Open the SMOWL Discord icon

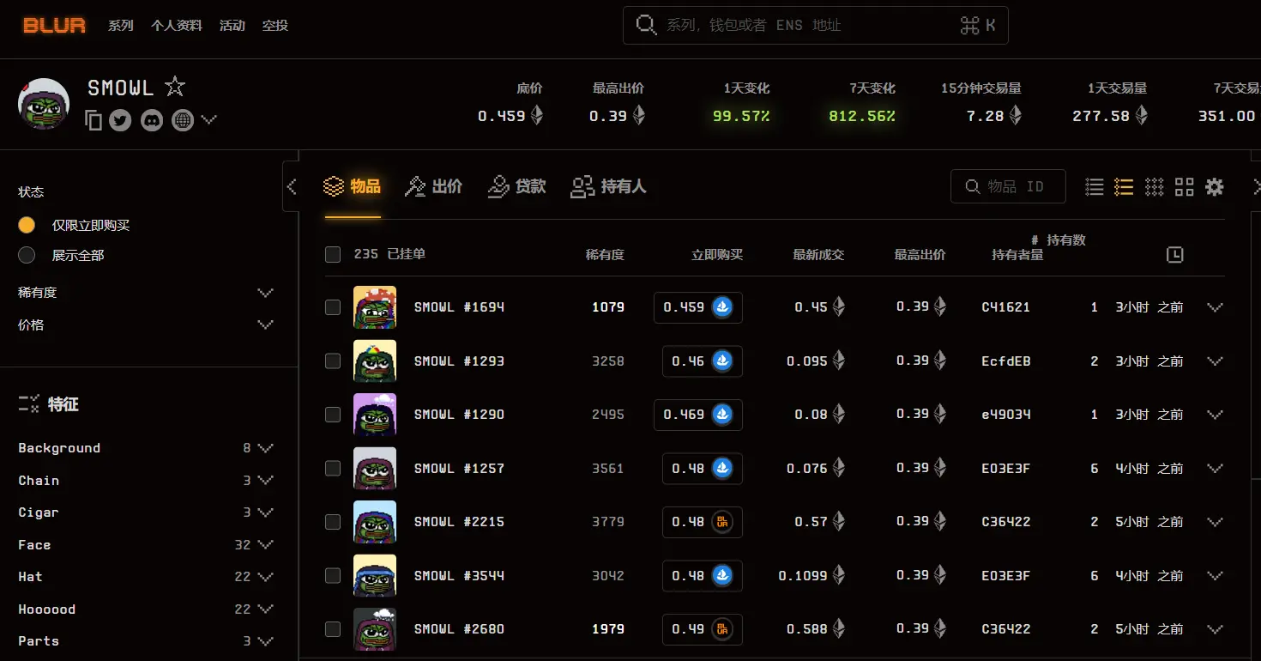(x=151, y=120)
